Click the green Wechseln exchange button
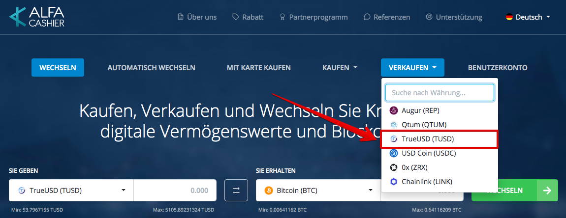This screenshot has width=566, height=218. point(515,190)
